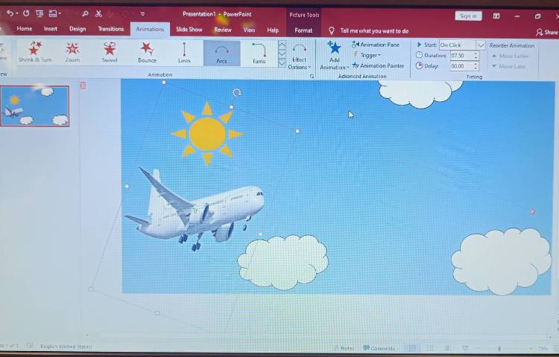Screen dimensions: 559x357
Task: Choose the Lines motion path
Action: (x=184, y=52)
